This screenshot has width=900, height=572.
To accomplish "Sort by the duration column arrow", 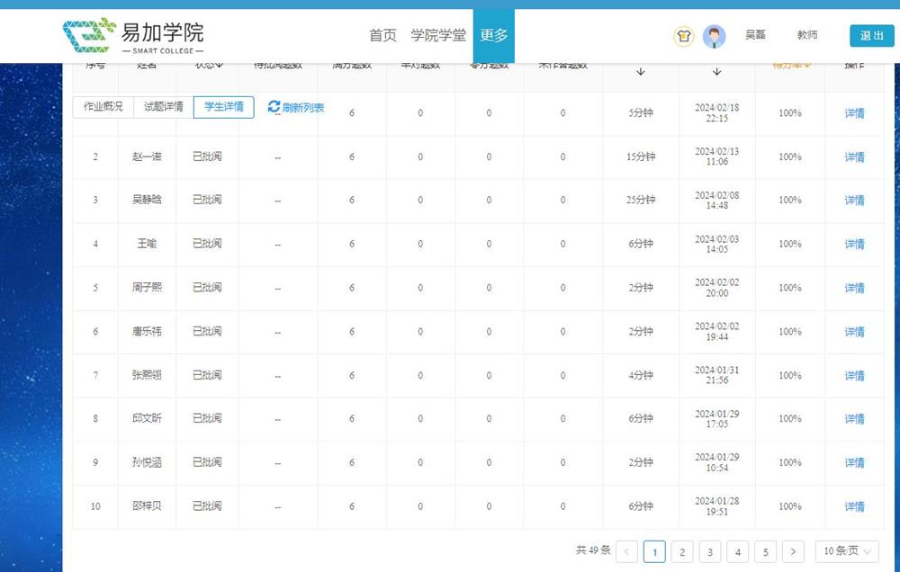I will 641,72.
